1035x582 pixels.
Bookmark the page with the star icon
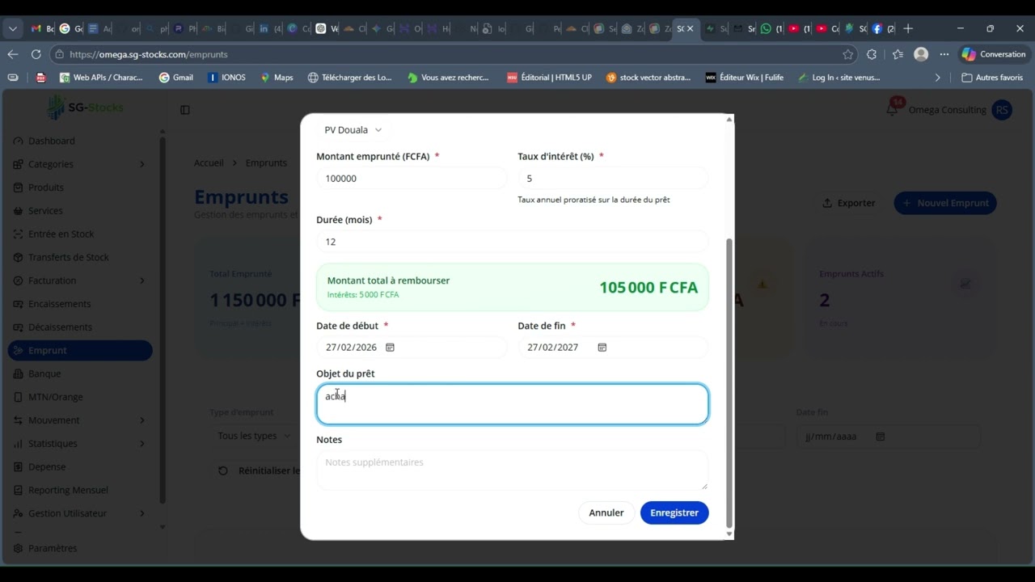pos(847,54)
